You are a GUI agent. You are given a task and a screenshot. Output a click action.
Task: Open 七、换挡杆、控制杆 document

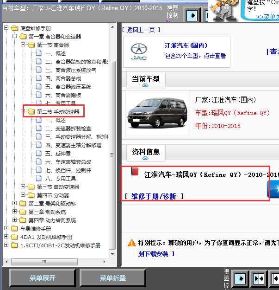68,170
